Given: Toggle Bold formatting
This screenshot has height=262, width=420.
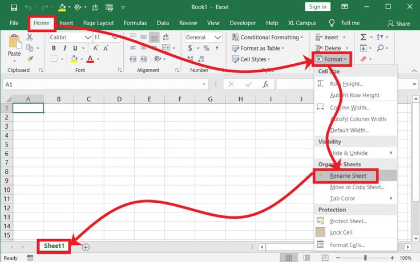Looking at the screenshot, I should coord(54,48).
